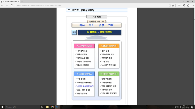Click the 잠재리스크 대응 item

(83, 58)
